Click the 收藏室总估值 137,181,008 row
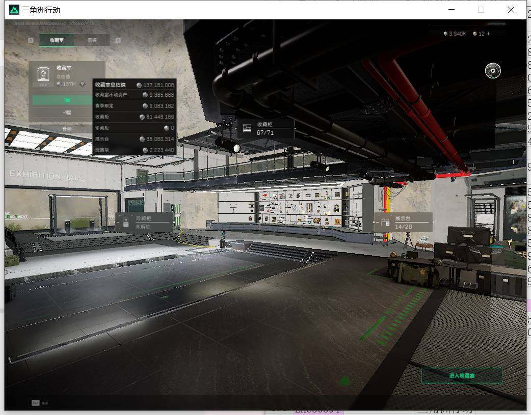 point(135,85)
